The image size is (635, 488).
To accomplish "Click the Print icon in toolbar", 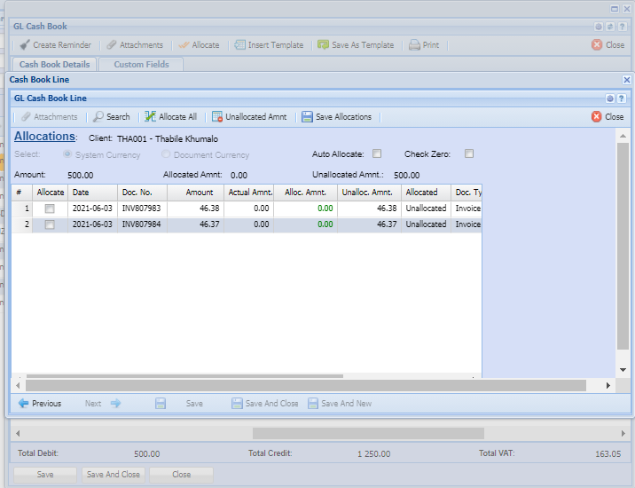I will pyautogui.click(x=414, y=45).
